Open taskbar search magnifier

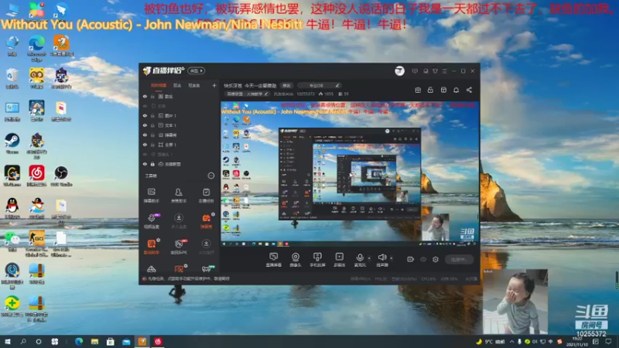click(23, 341)
